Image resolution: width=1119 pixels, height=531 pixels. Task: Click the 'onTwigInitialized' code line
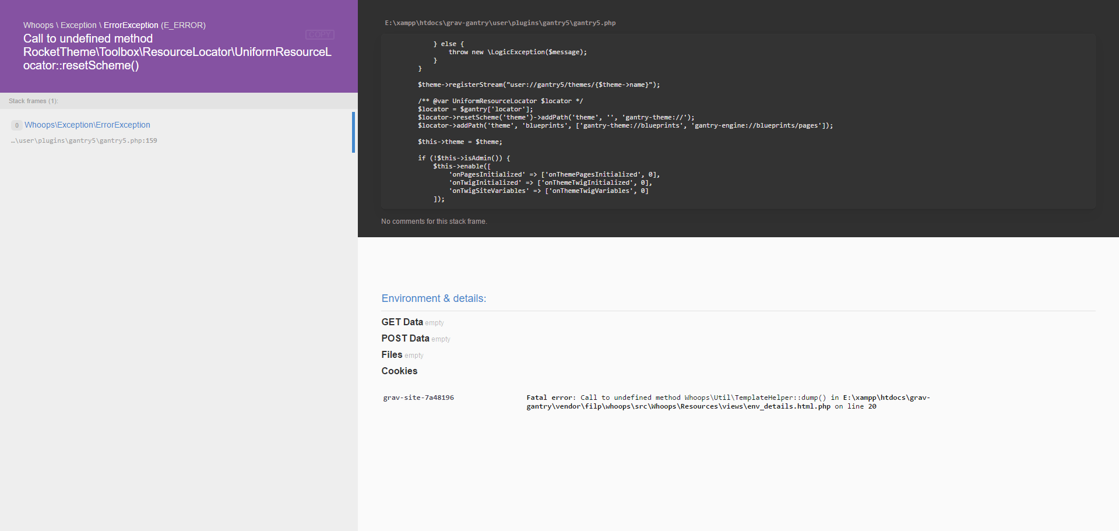pos(550,183)
